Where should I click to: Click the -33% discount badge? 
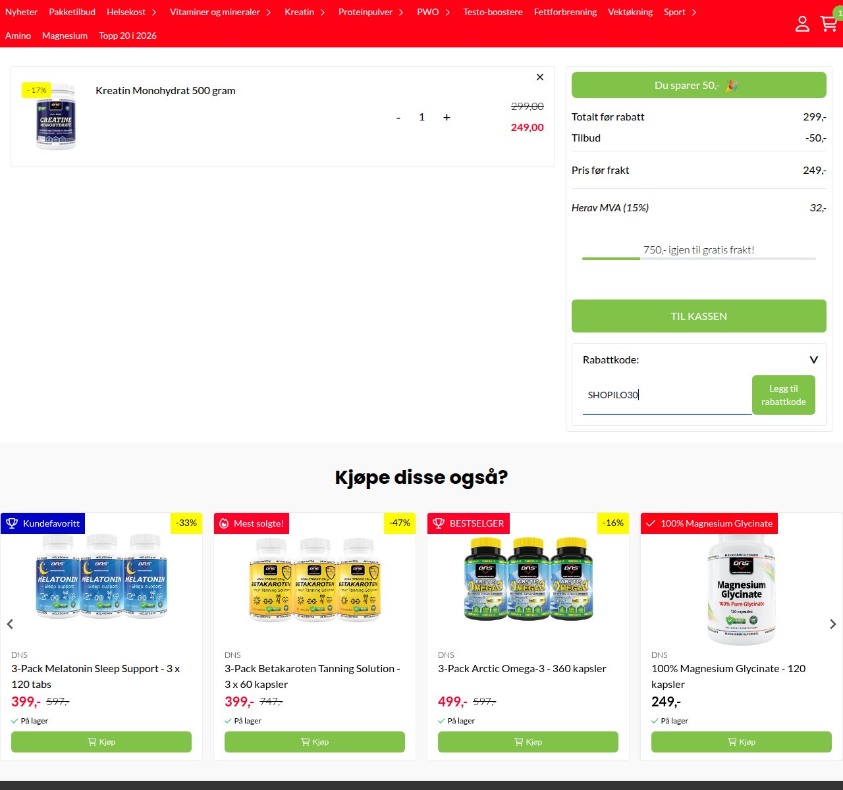186,523
